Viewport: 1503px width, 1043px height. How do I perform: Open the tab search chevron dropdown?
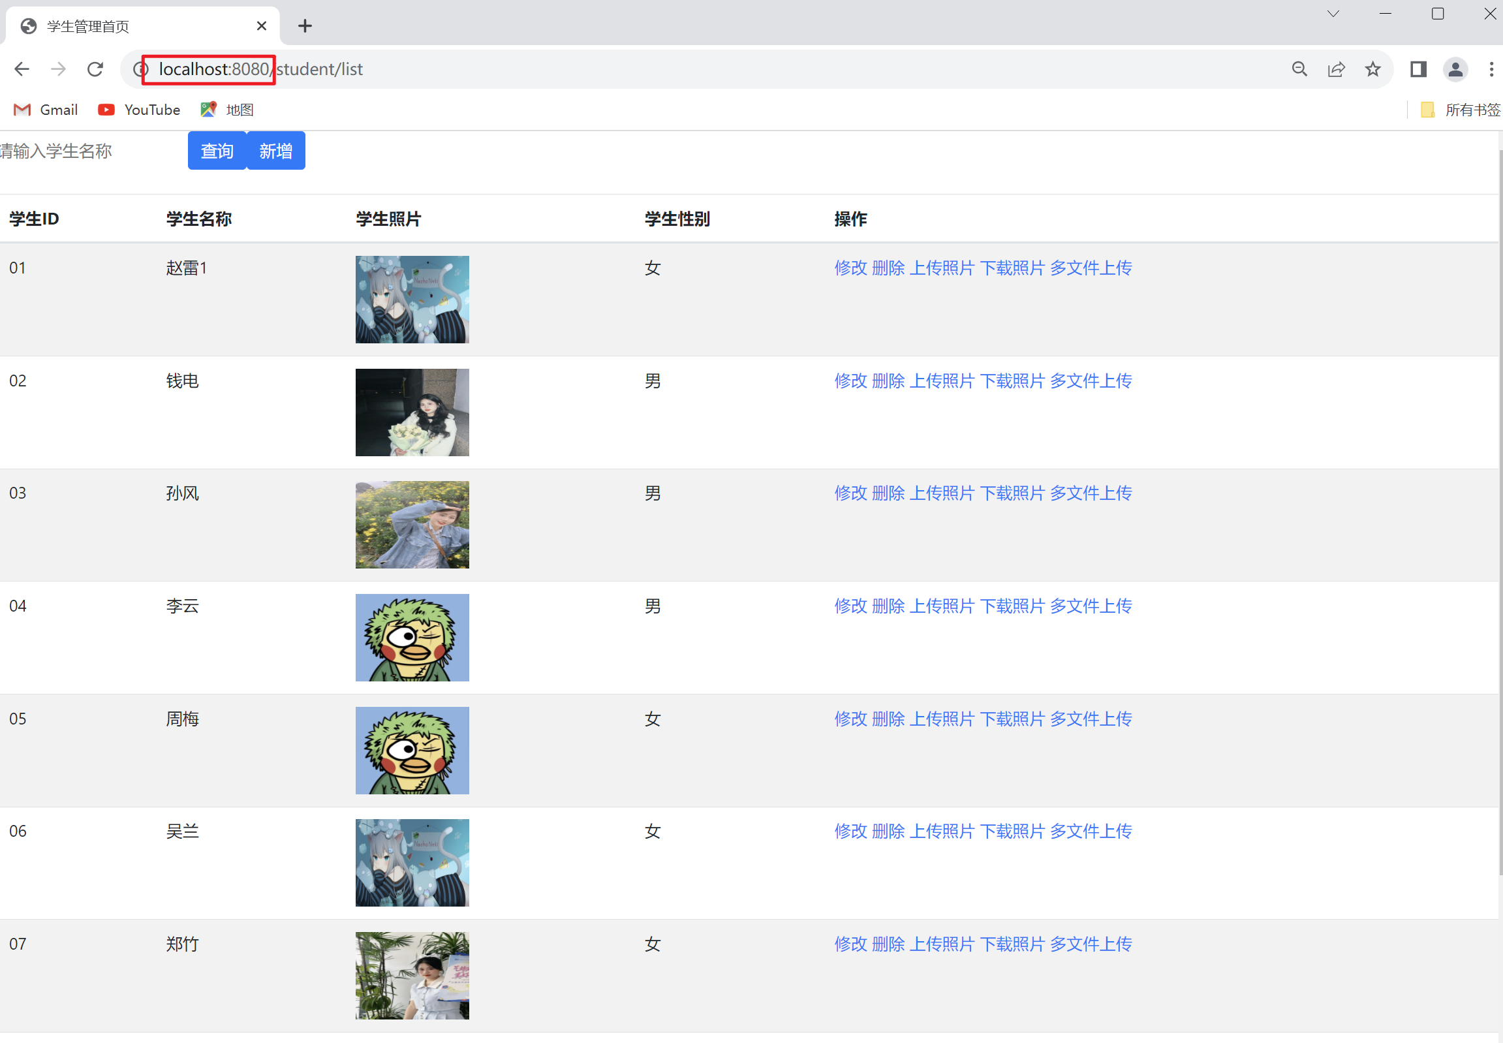point(1333,13)
